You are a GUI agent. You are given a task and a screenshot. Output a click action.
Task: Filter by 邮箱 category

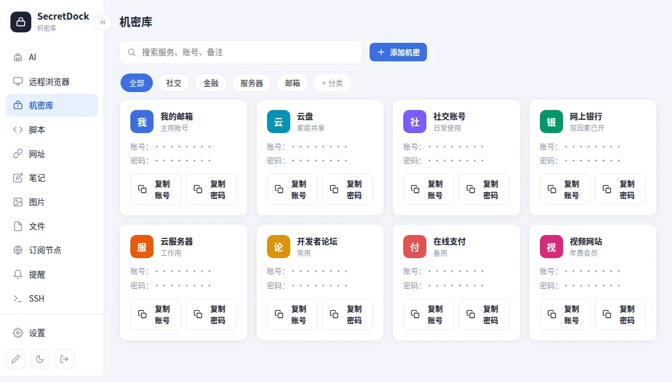coord(293,83)
